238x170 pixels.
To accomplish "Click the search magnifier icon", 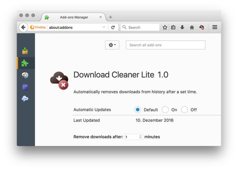I will [124, 27].
